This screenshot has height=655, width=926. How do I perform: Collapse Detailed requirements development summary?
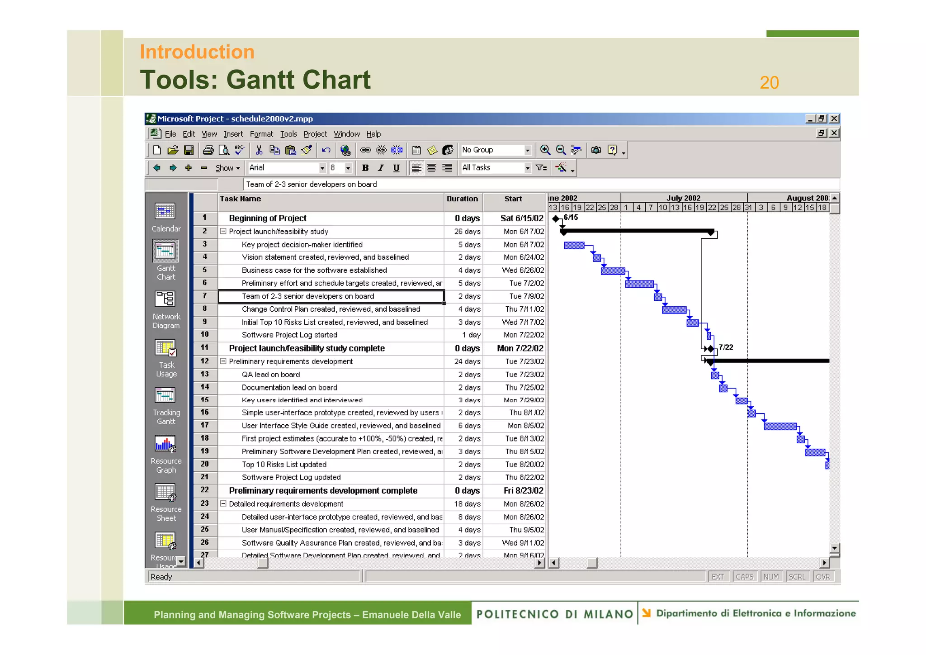(x=223, y=503)
